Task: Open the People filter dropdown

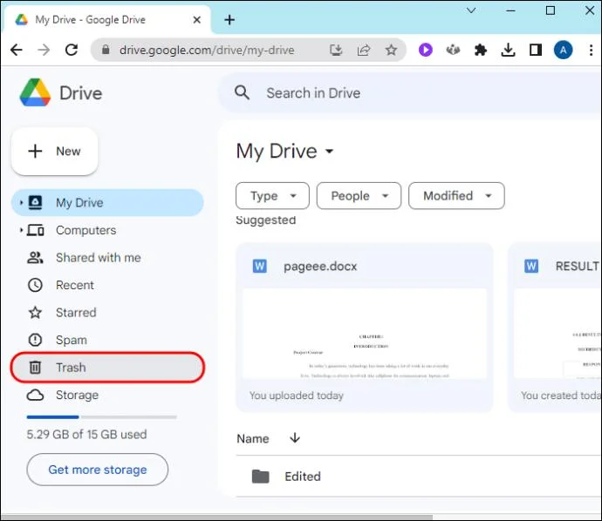Action: tap(359, 195)
